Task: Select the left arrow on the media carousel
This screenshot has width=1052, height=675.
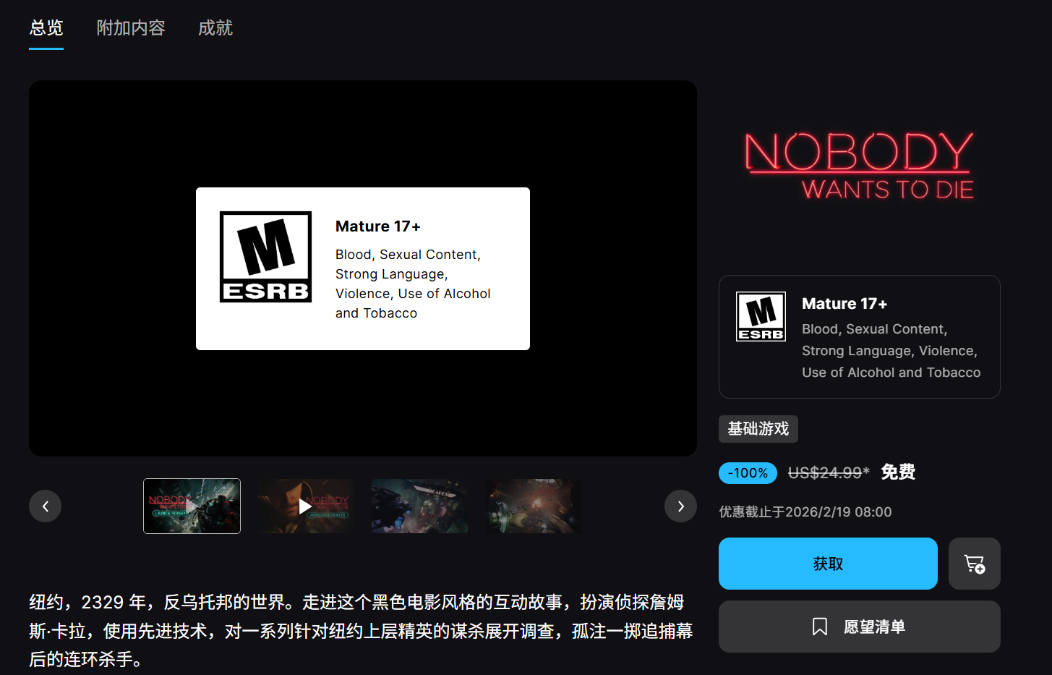Action: click(x=45, y=506)
